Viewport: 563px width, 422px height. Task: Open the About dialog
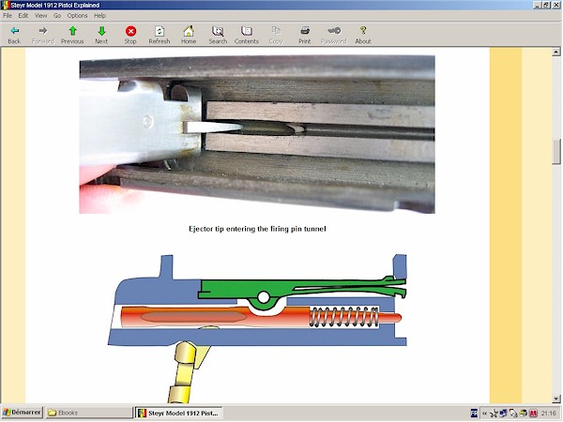click(363, 36)
